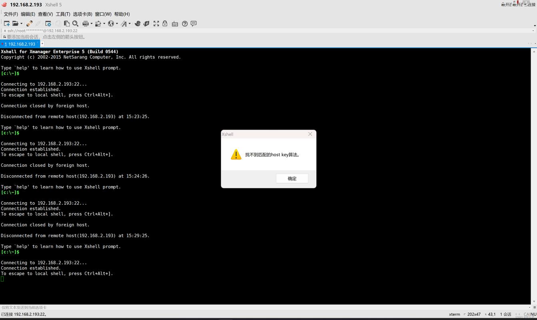Click the Print toolbar icon
The height and width of the screenshot is (320, 537).
(85, 24)
